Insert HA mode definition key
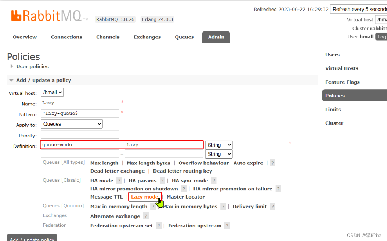Image resolution: width=387 pixels, height=241 pixels. pyautogui.click(x=102, y=181)
